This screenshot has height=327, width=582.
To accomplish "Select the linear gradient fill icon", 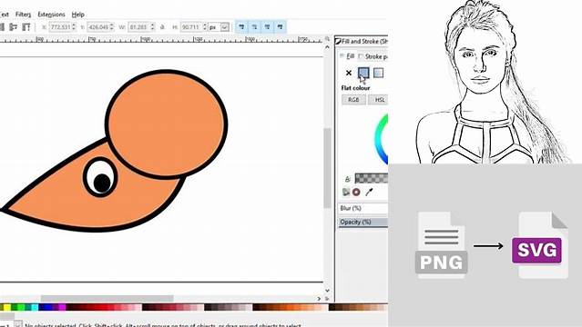I will click(378, 73).
